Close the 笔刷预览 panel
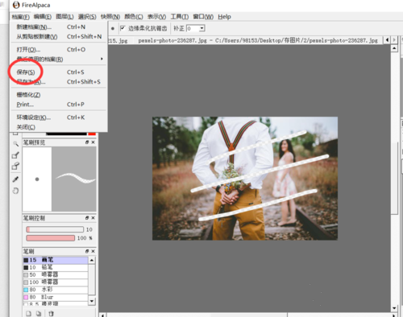Screen dimensions: 403x317 [x=93, y=142]
